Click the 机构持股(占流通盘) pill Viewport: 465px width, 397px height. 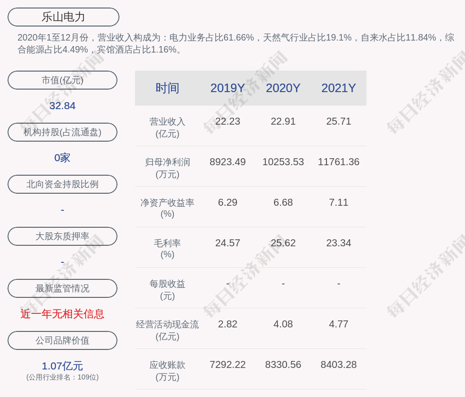[62, 132]
